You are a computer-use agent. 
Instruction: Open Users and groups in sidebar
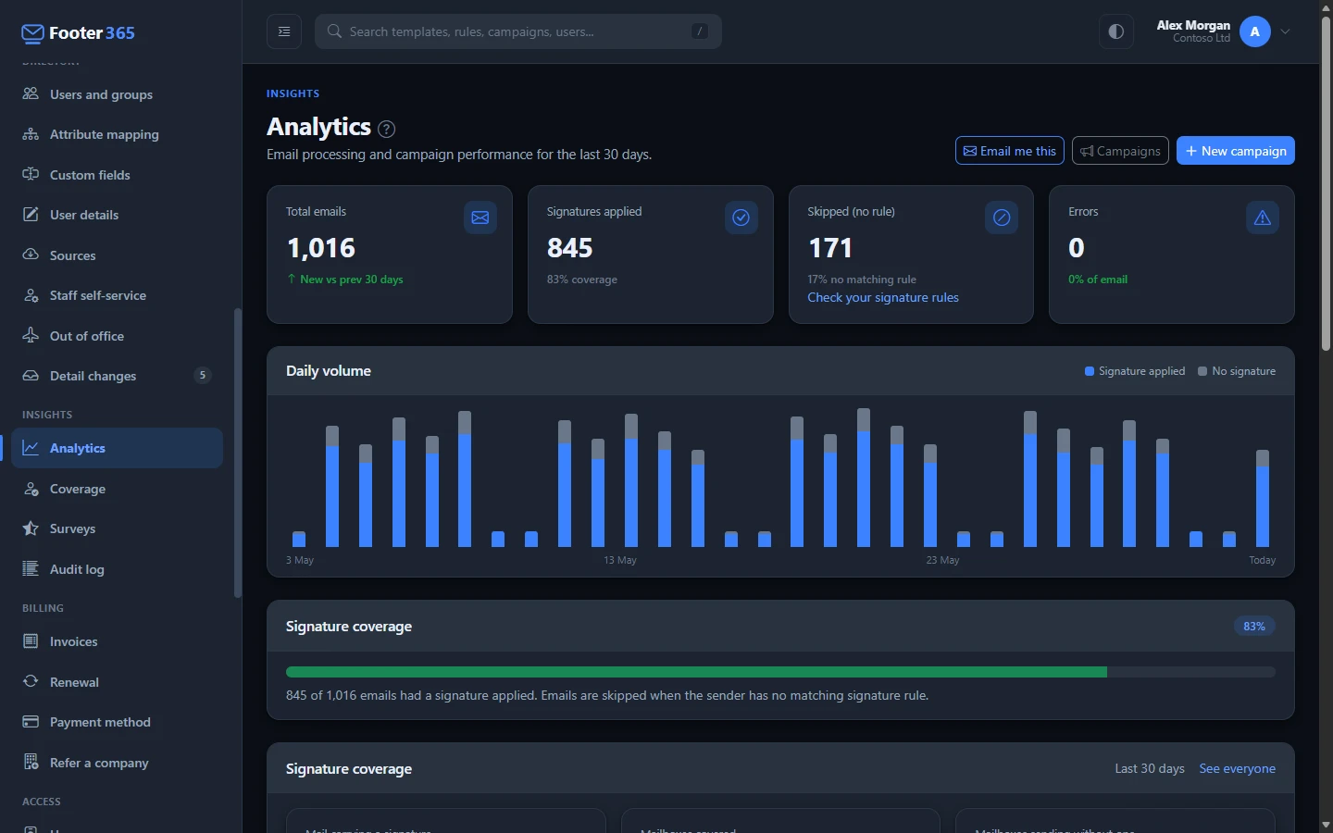click(x=118, y=94)
